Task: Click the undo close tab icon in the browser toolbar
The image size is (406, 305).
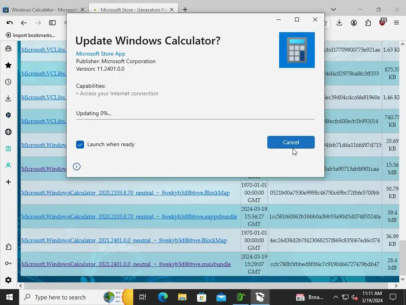Action: [x=10, y=23]
